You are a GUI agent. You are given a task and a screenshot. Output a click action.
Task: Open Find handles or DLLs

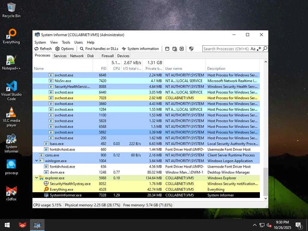99,49
